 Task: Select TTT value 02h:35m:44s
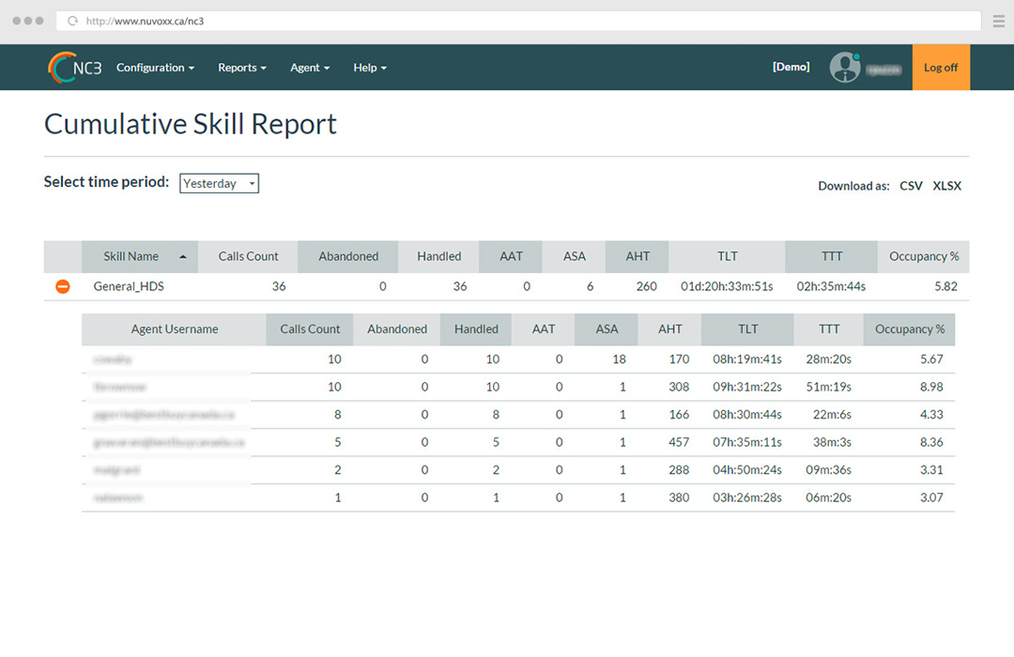(x=831, y=286)
